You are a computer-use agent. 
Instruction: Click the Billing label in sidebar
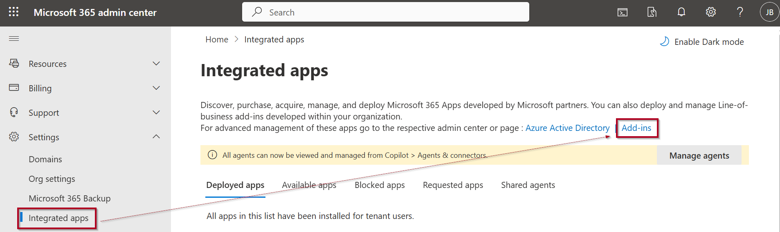pos(40,88)
